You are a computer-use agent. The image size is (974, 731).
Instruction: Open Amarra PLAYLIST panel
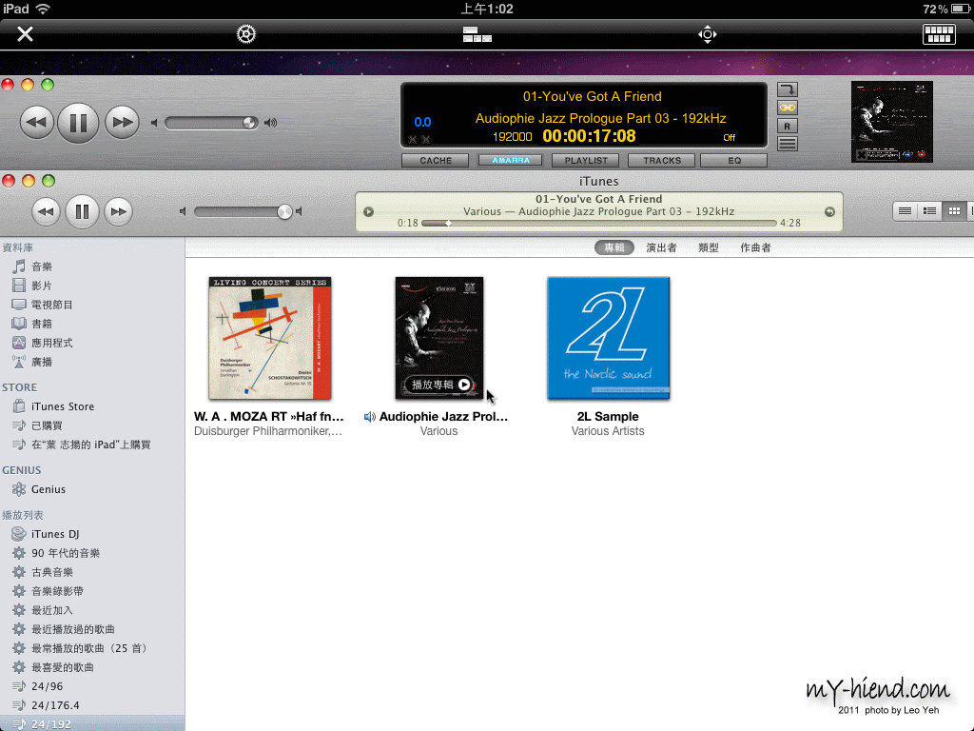pyautogui.click(x=586, y=160)
